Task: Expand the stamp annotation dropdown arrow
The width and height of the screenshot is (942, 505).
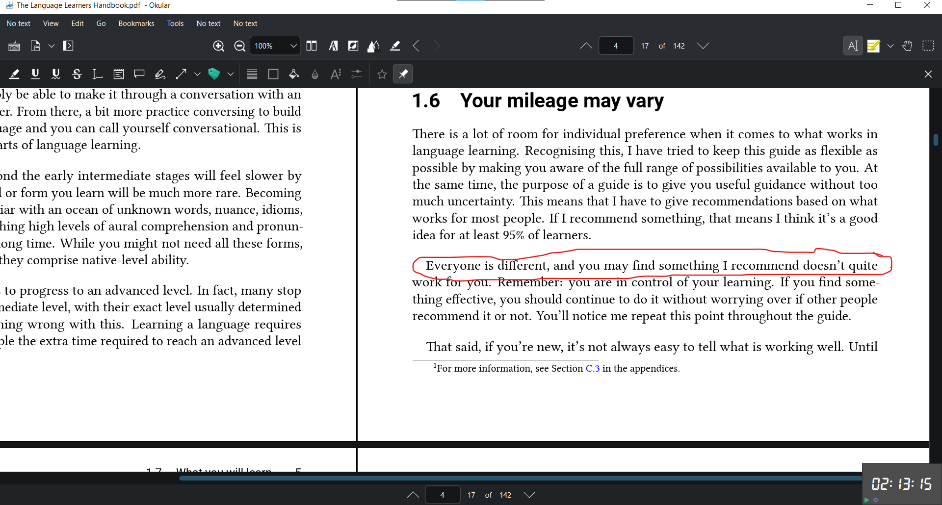Action: [230, 74]
